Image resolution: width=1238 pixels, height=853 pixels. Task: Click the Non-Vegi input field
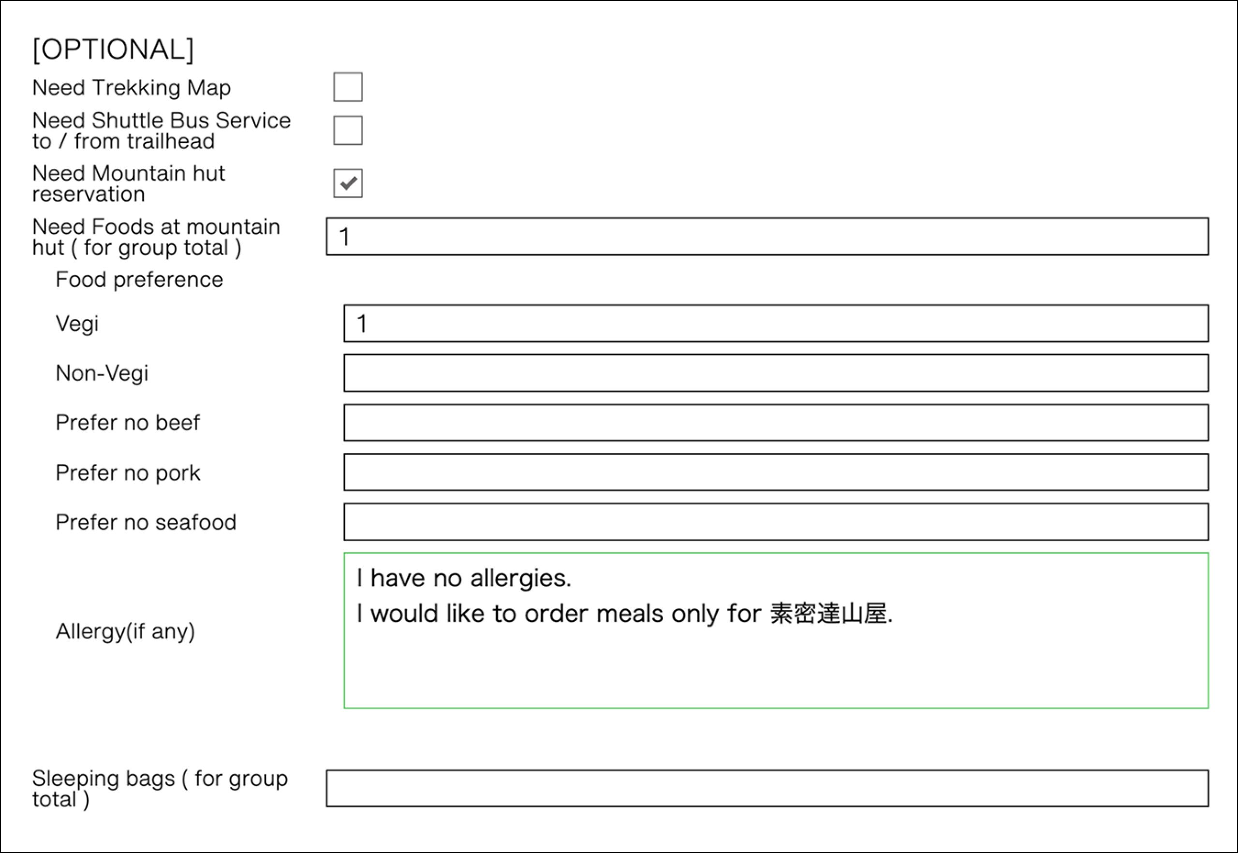776,373
